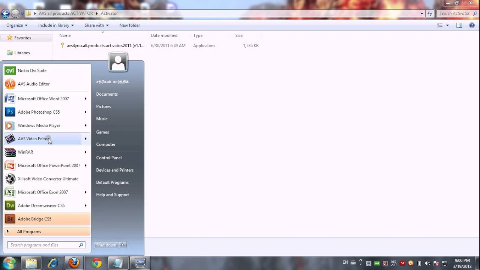Open Google Chrome from taskbar
The height and width of the screenshot is (270, 480).
point(96,263)
